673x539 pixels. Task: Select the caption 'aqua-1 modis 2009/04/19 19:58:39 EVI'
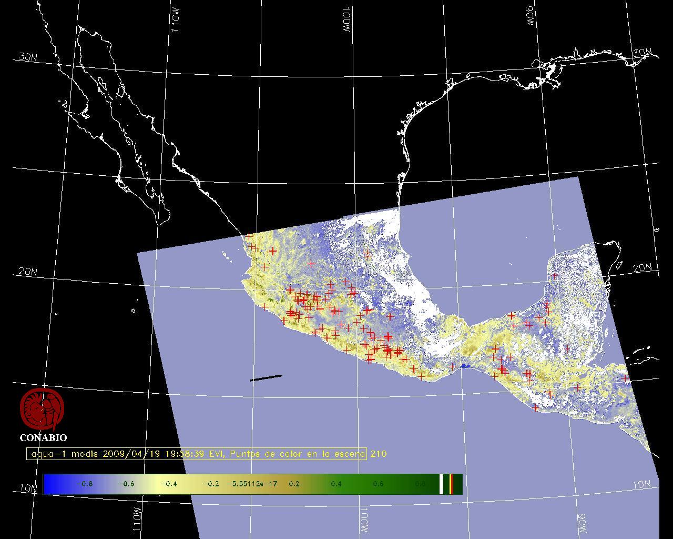point(128,454)
